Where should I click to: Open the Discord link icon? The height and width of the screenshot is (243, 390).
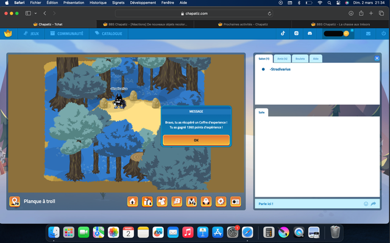[310, 33]
